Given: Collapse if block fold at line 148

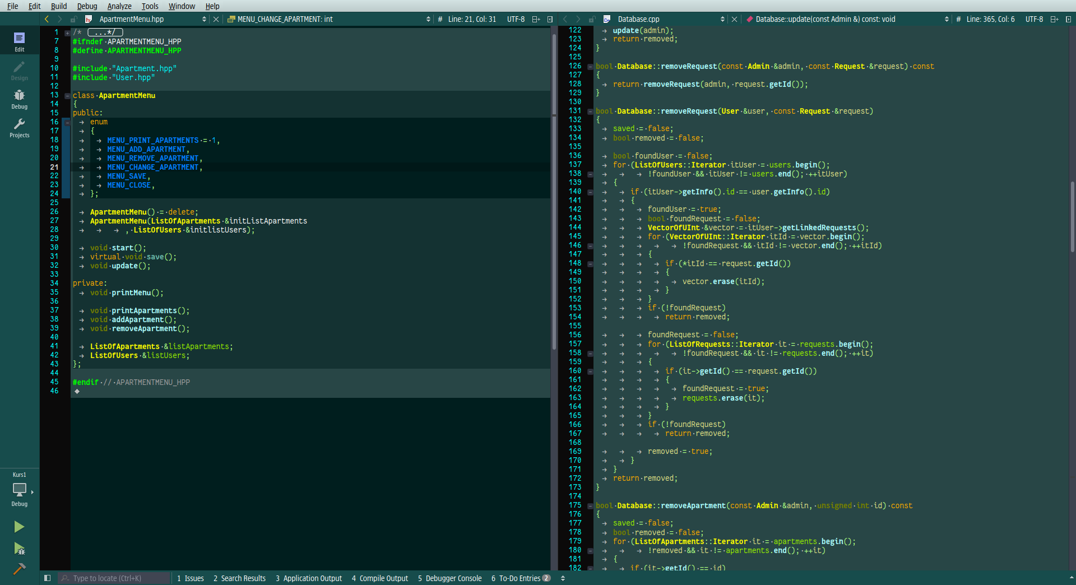Looking at the screenshot, I should click(x=590, y=263).
